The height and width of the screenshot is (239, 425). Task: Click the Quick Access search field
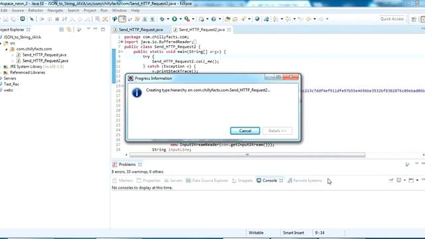[392, 19]
